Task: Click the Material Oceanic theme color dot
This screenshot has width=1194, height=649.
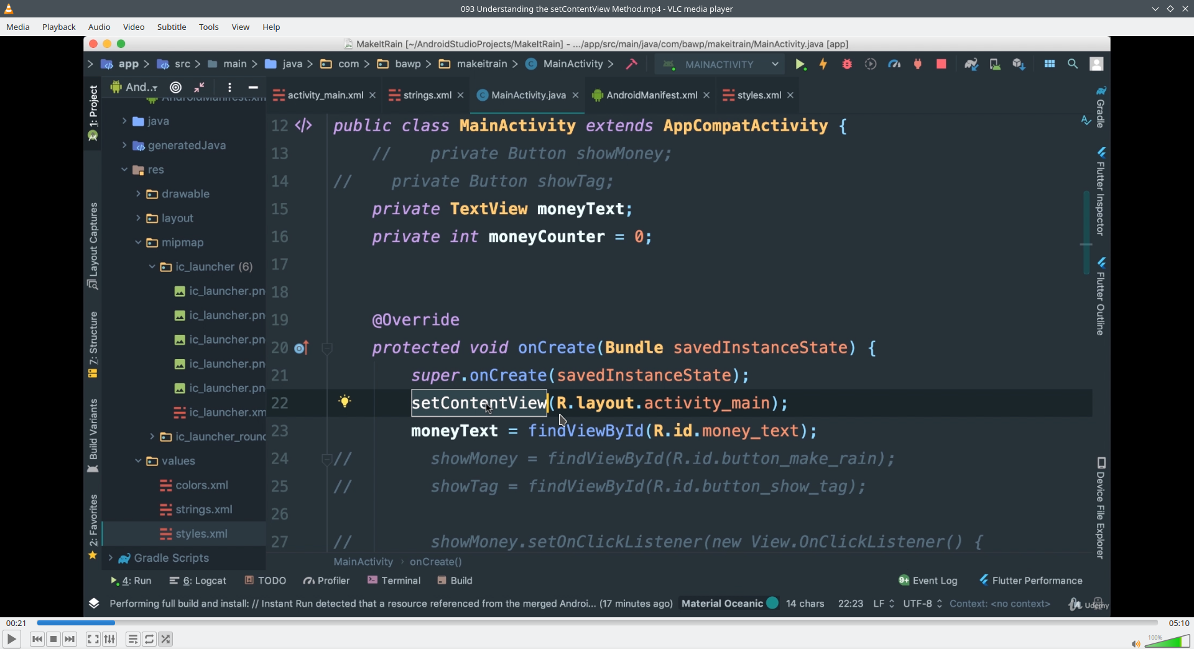Action: pyautogui.click(x=772, y=603)
